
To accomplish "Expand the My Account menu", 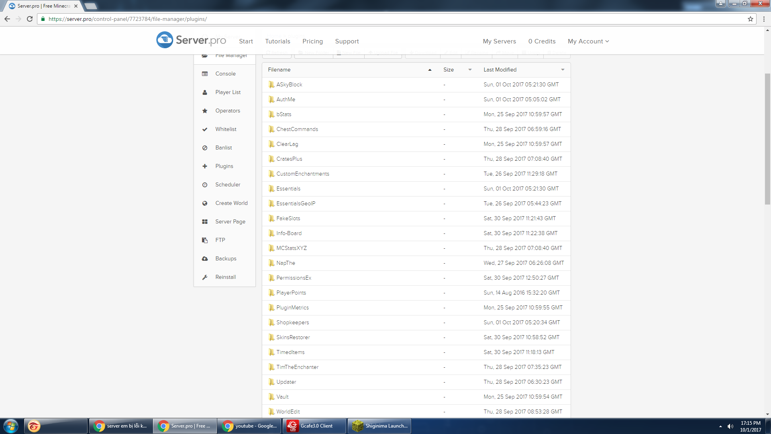I will tap(588, 41).
